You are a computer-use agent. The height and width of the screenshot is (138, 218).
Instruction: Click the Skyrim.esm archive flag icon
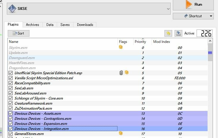(x=121, y=47)
